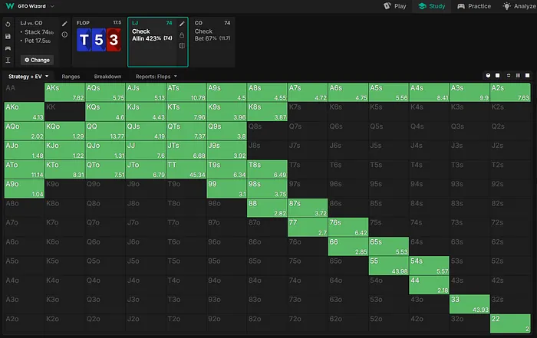537x338 pixels.
Task: Click the pencil edit icon in LJ vs. CO panel
Action: [64, 24]
